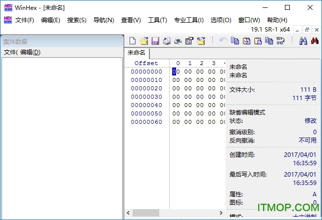Open the 专业工具(I) menu
This screenshot has height=220, width=322.
[189, 20]
